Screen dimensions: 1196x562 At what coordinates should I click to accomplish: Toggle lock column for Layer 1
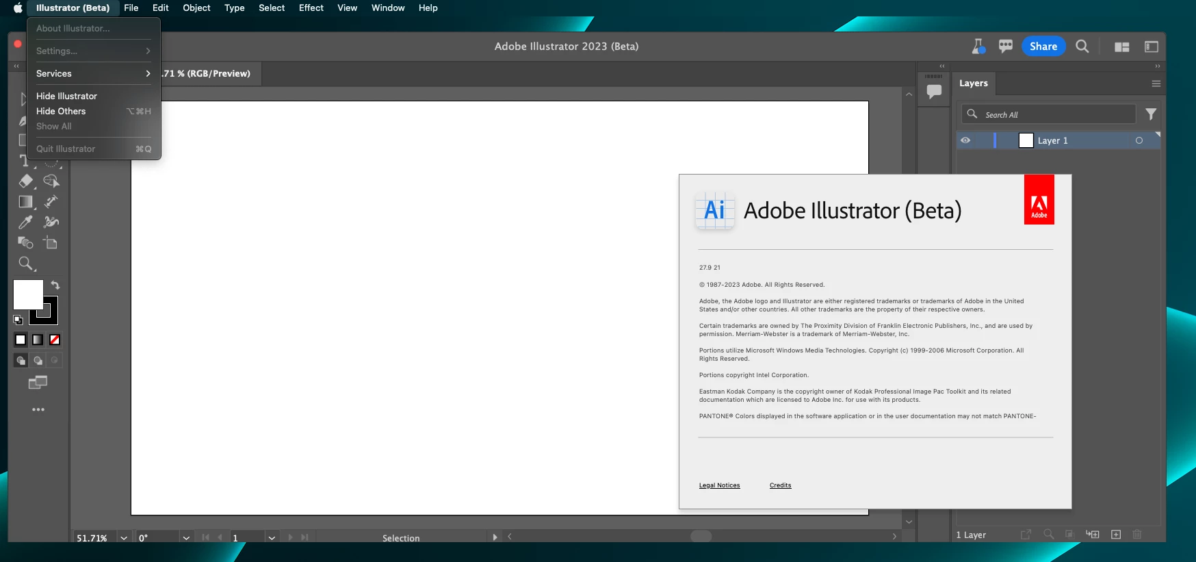point(983,140)
